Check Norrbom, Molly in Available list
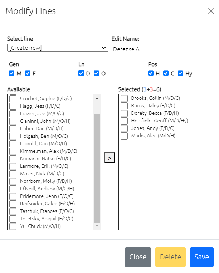This screenshot has height=273, width=219. (x=13, y=181)
